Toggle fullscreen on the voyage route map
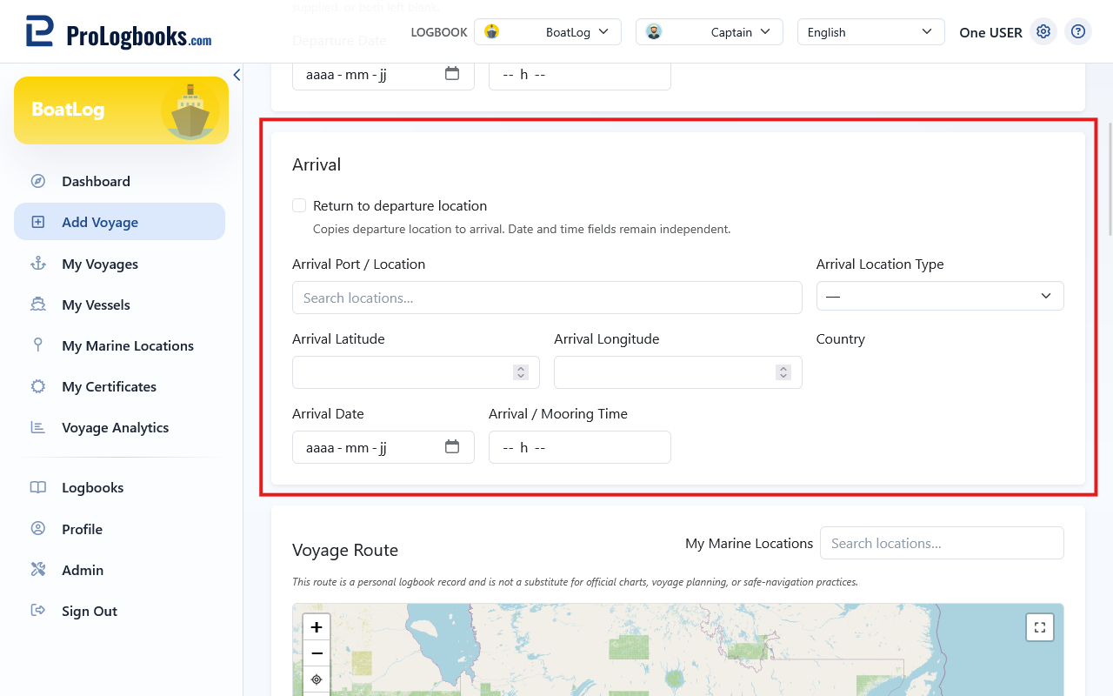The width and height of the screenshot is (1113, 696). pyautogui.click(x=1040, y=627)
